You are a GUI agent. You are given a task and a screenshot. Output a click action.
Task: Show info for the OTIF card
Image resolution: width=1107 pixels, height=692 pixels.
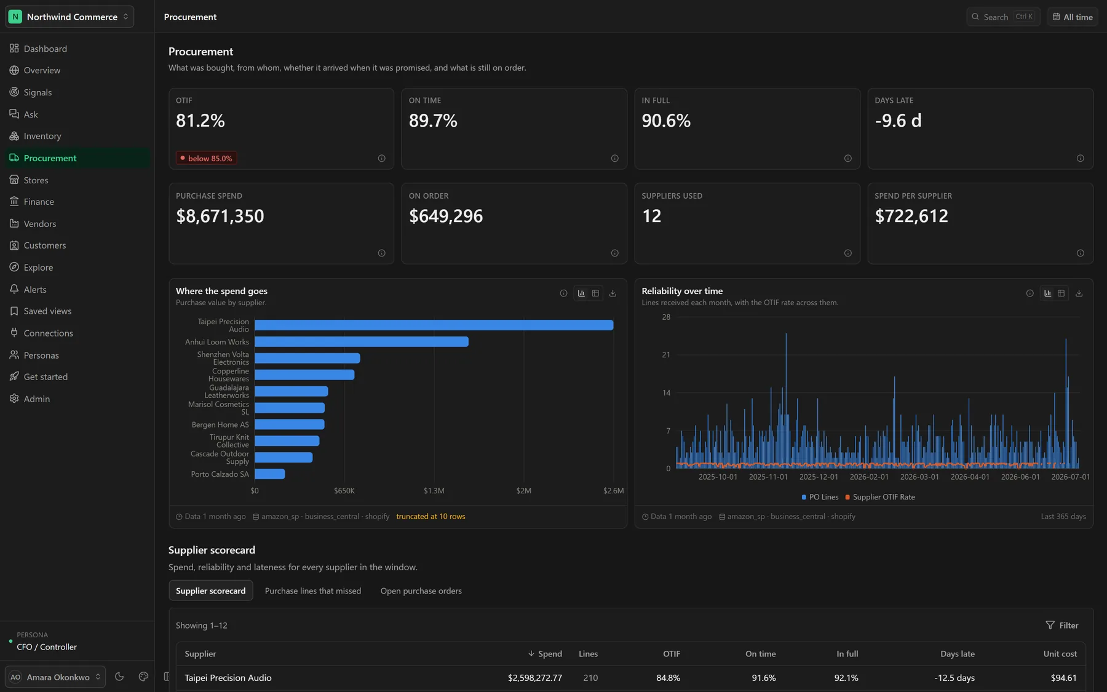(381, 159)
